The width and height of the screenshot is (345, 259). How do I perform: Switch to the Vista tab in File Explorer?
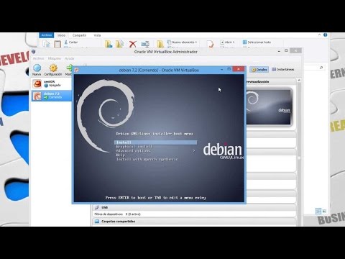[97, 35]
